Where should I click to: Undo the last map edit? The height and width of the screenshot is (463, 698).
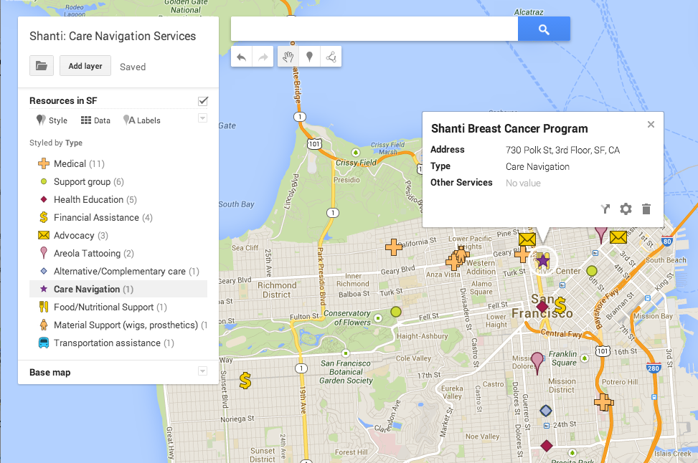point(241,57)
